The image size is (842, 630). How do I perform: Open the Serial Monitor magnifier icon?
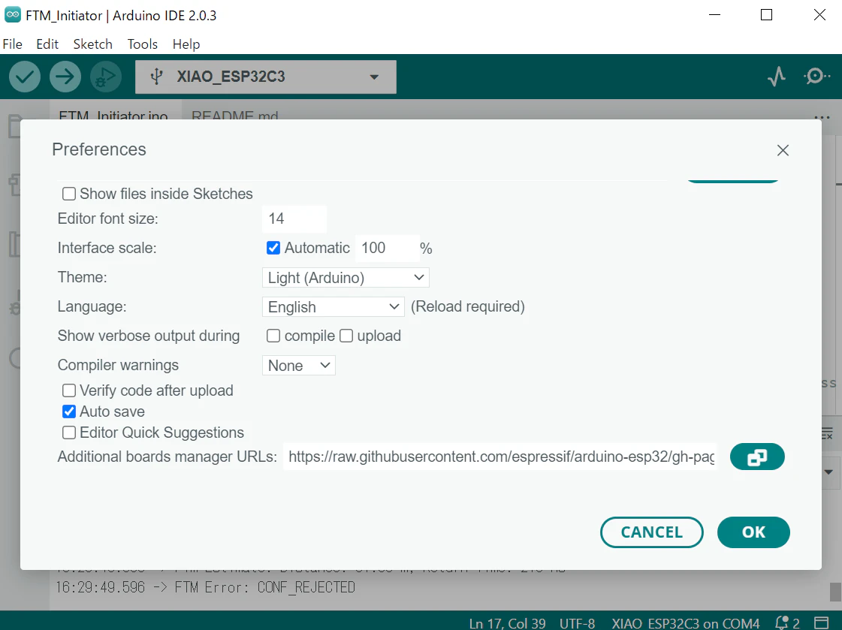click(x=816, y=76)
